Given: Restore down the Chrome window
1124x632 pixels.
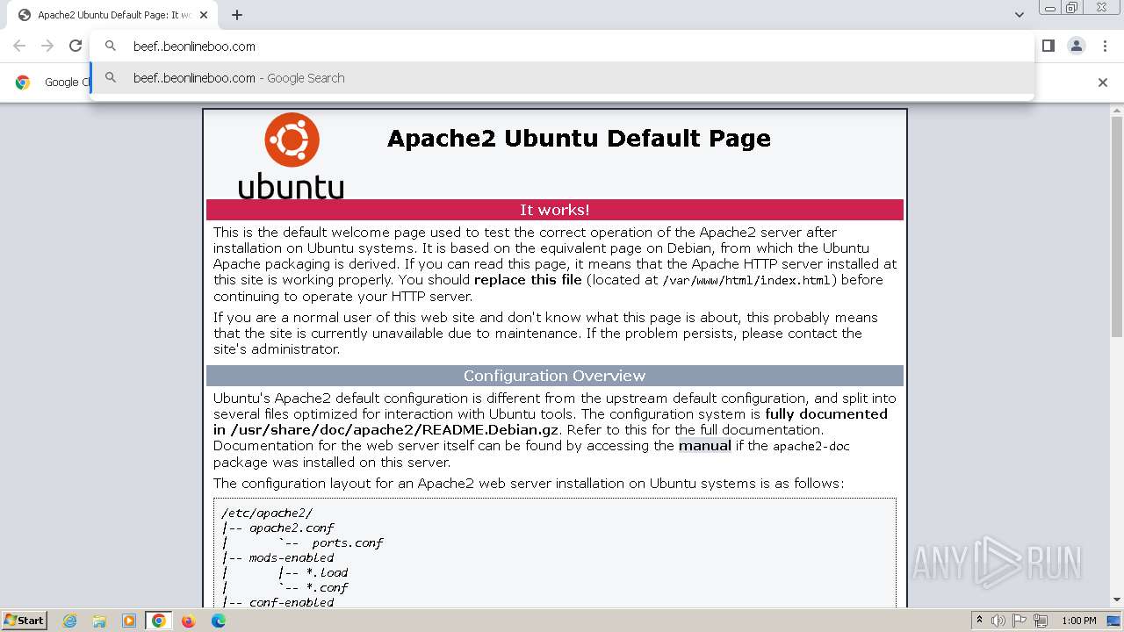Looking at the screenshot, I should pyautogui.click(x=1072, y=7).
